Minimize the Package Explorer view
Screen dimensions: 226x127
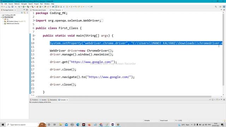pos(24,10)
